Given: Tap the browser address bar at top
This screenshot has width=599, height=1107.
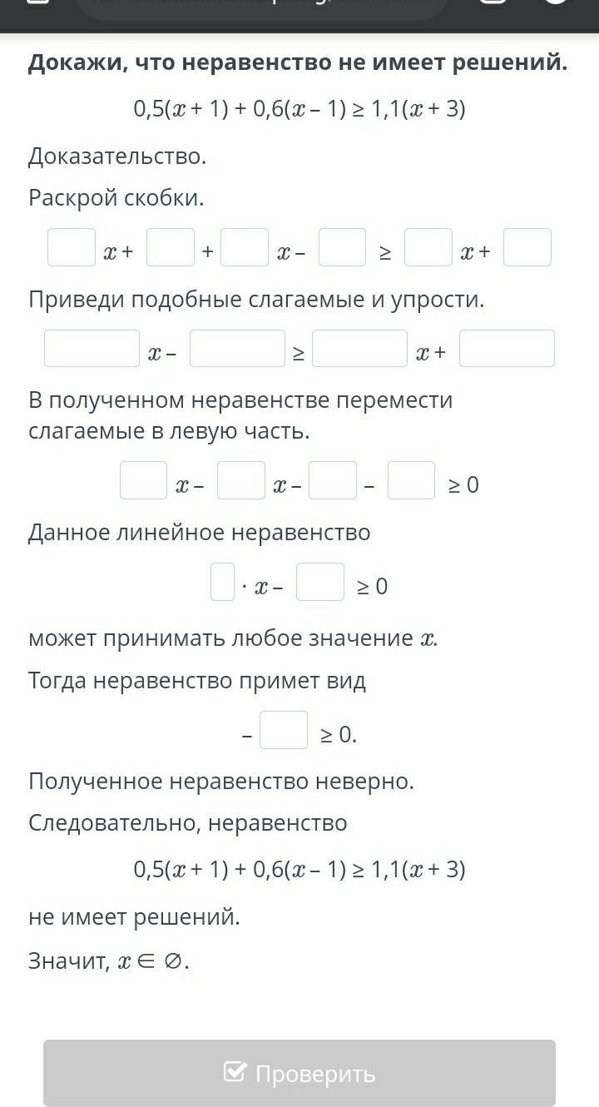Looking at the screenshot, I should coord(262,7).
